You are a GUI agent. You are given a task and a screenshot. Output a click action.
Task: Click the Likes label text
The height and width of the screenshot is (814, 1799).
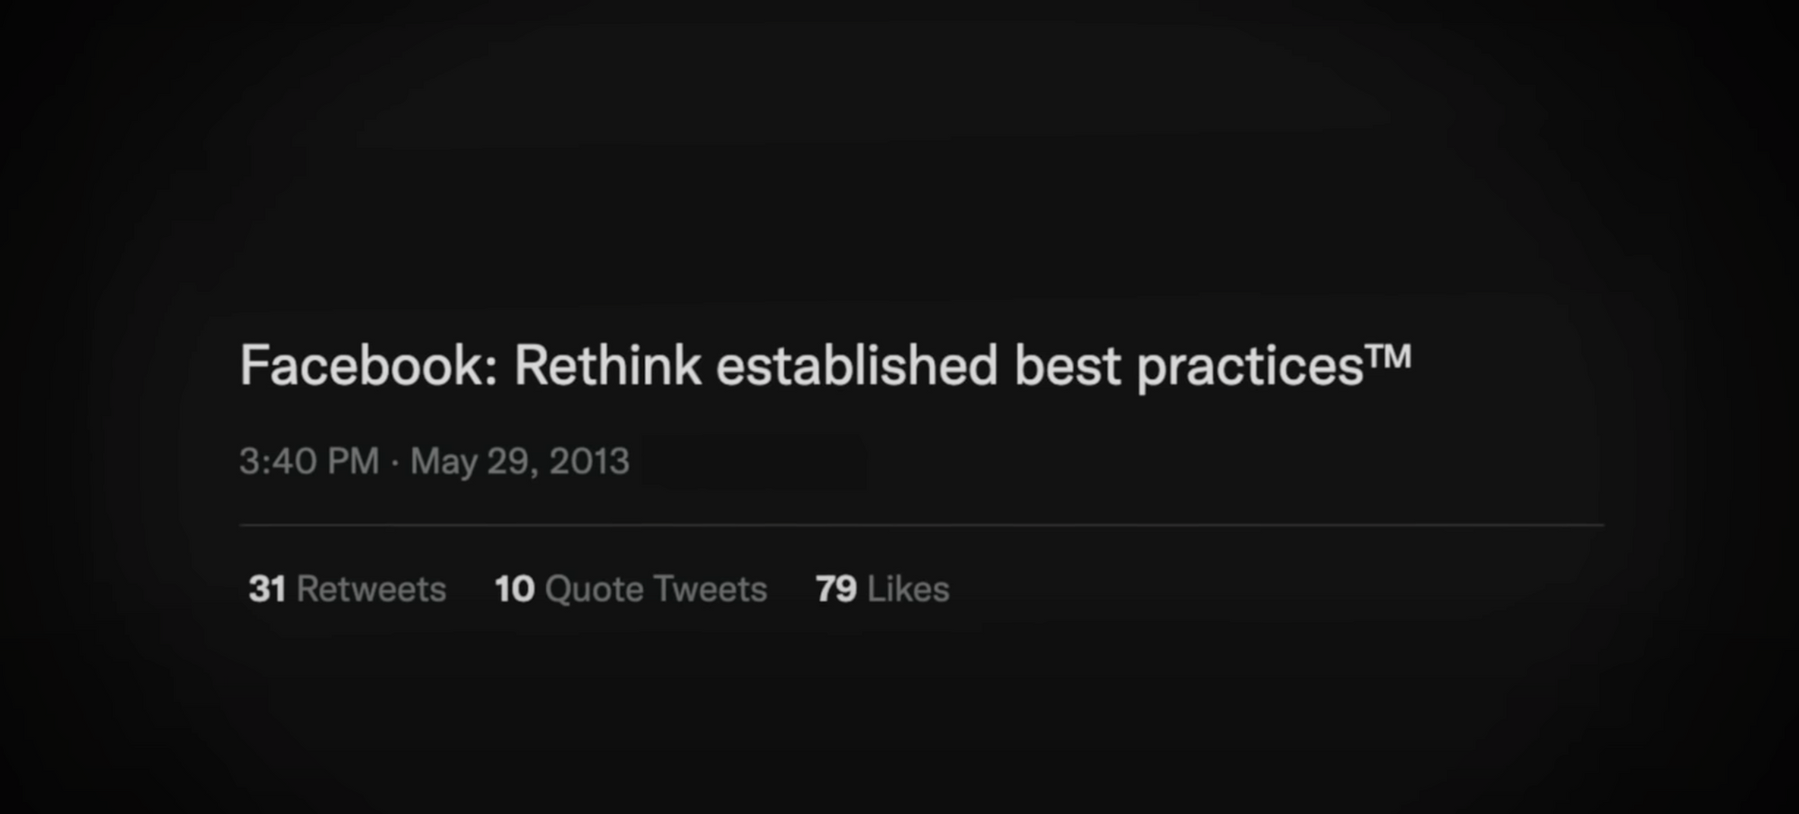pos(908,589)
